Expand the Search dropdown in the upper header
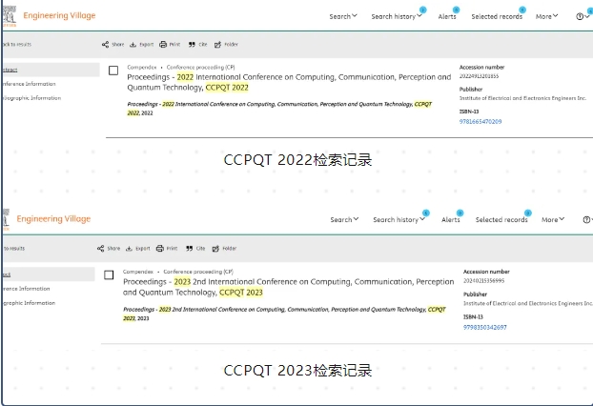Screen dimensions: 593x406 pyautogui.click(x=343, y=16)
